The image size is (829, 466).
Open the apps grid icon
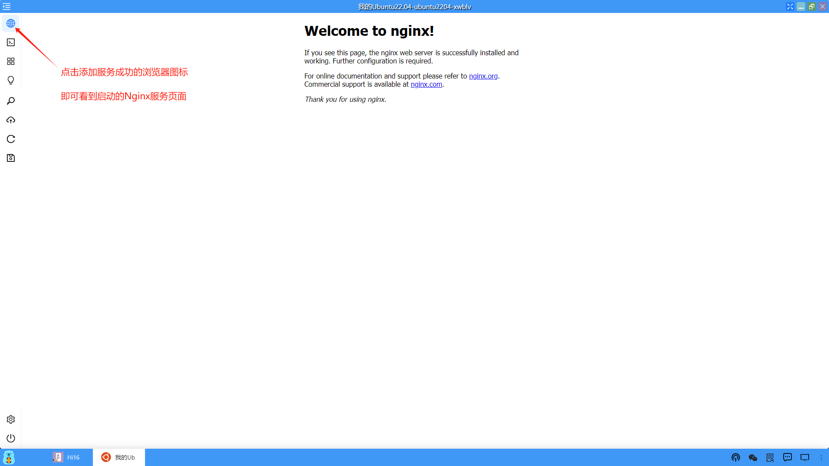(11, 61)
